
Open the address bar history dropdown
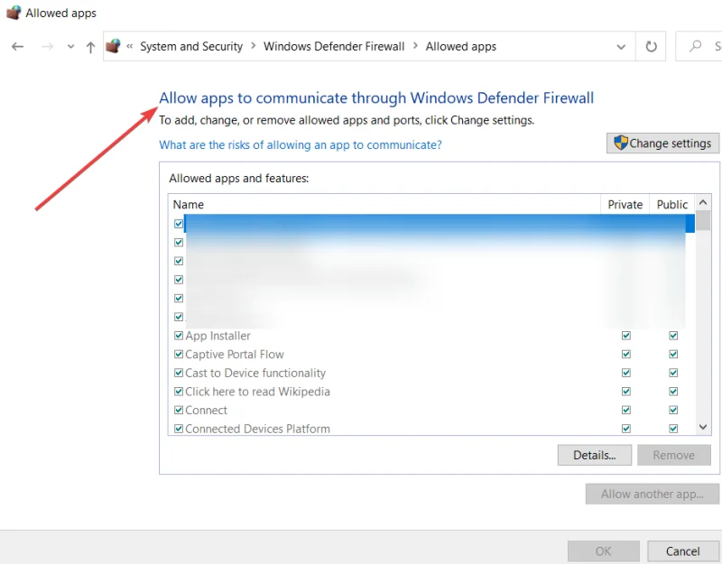tap(621, 46)
